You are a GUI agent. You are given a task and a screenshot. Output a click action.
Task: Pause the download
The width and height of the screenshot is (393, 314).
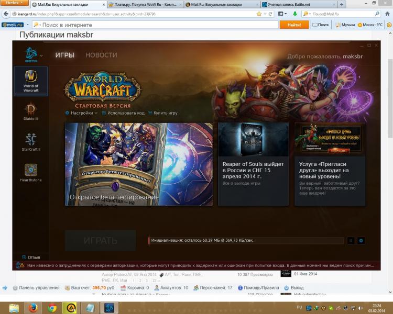coord(351,241)
